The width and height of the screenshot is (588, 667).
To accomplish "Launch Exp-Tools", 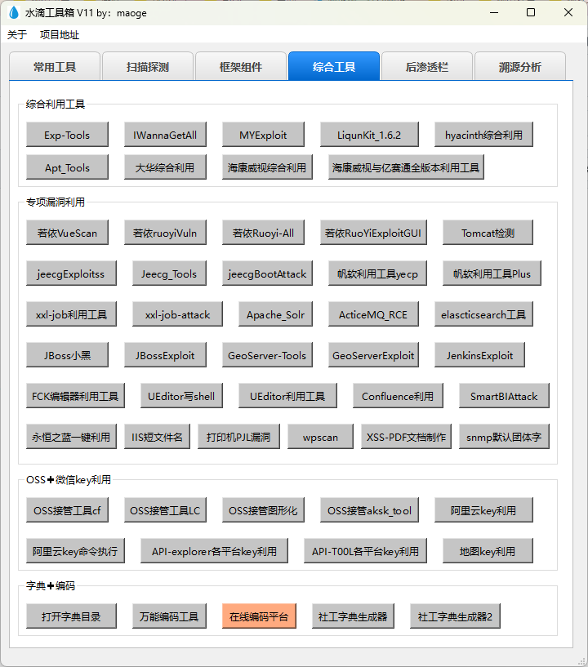I will [67, 135].
